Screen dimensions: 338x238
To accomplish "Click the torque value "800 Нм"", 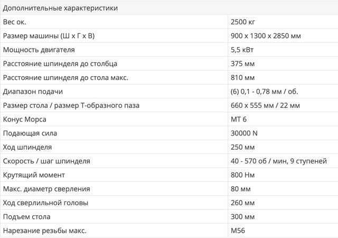I will (x=243, y=175).
